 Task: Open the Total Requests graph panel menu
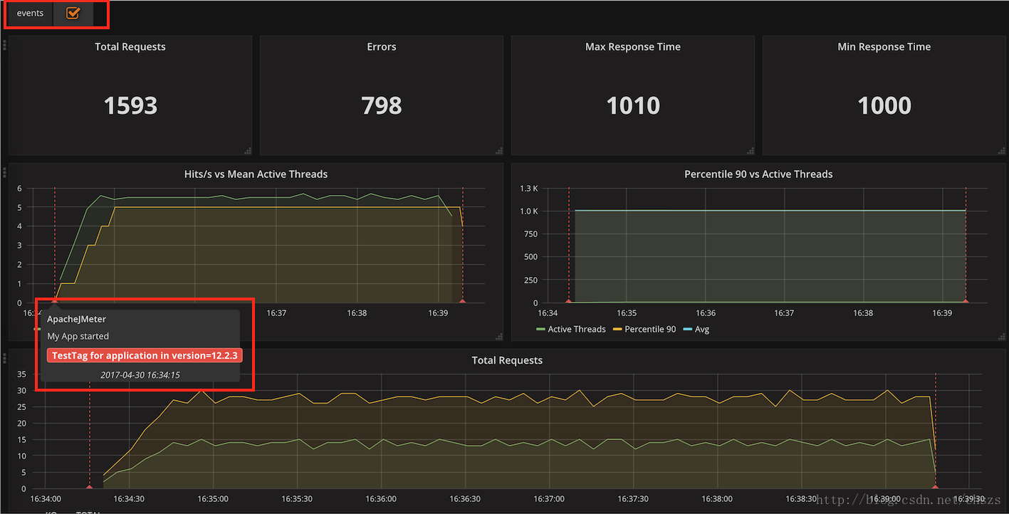point(507,360)
